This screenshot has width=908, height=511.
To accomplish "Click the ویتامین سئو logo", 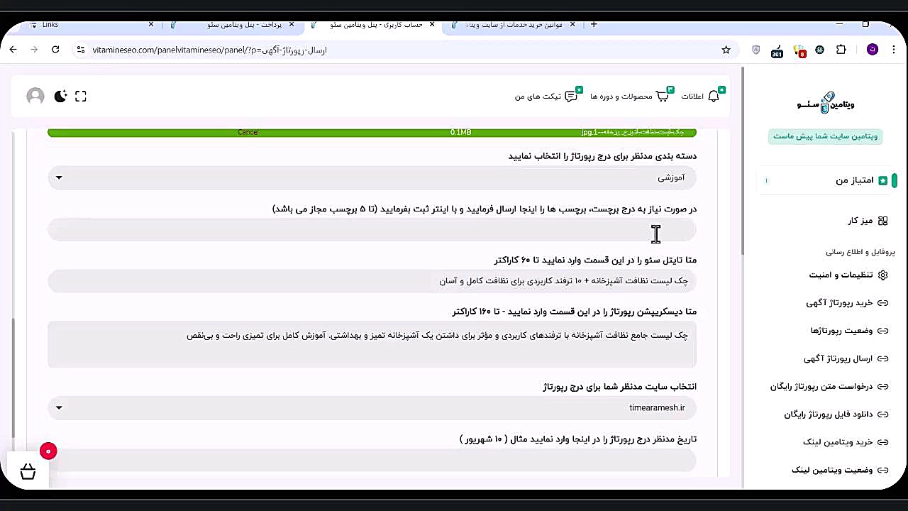I will point(826,104).
